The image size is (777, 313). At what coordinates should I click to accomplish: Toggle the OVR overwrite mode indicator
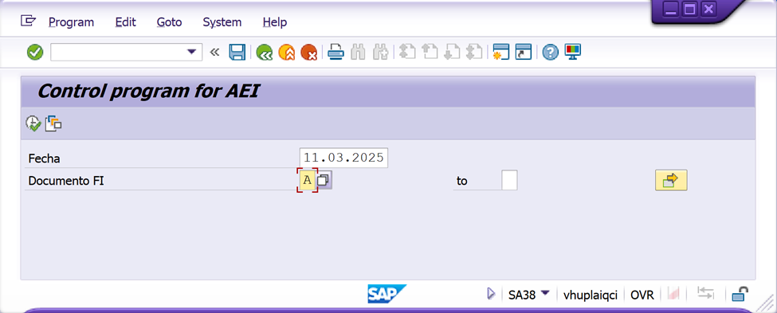(x=642, y=295)
